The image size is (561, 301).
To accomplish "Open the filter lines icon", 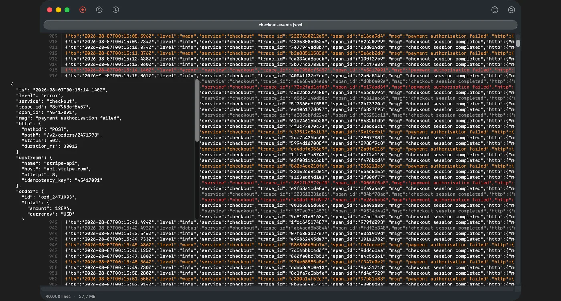I will 495,10.
